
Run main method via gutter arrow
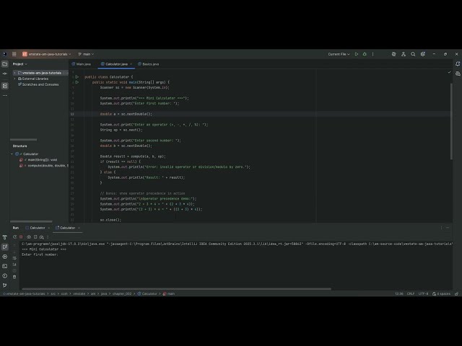[77, 82]
